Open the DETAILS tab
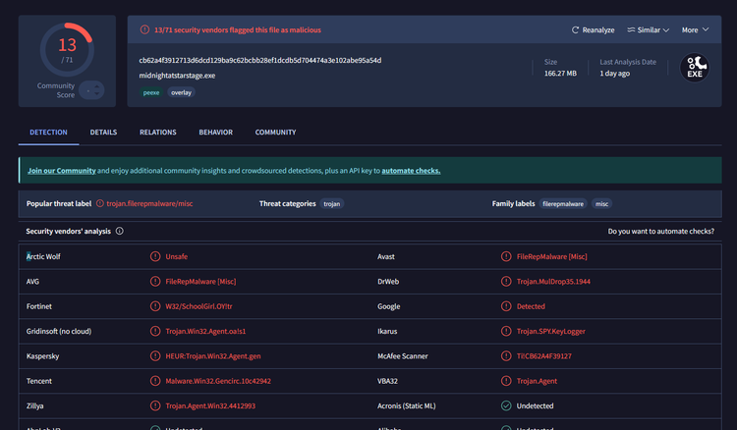This screenshot has height=430, width=737. (103, 133)
